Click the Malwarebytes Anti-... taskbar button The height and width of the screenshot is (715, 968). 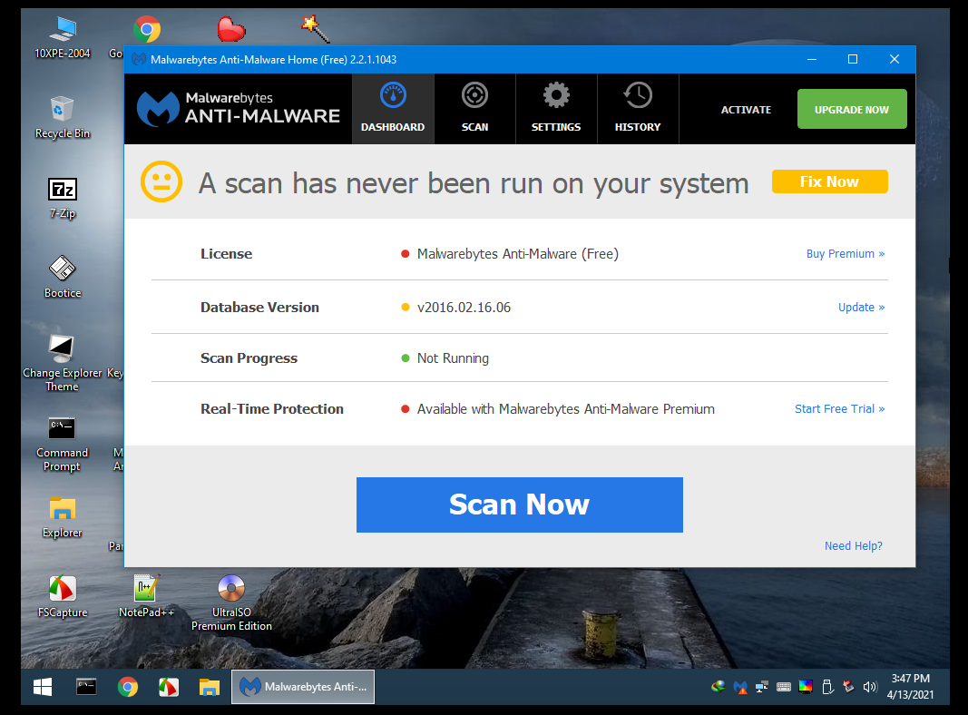[x=303, y=687]
